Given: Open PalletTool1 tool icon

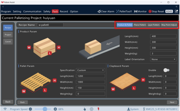Looking at the screenshot, I should [118, 11].
